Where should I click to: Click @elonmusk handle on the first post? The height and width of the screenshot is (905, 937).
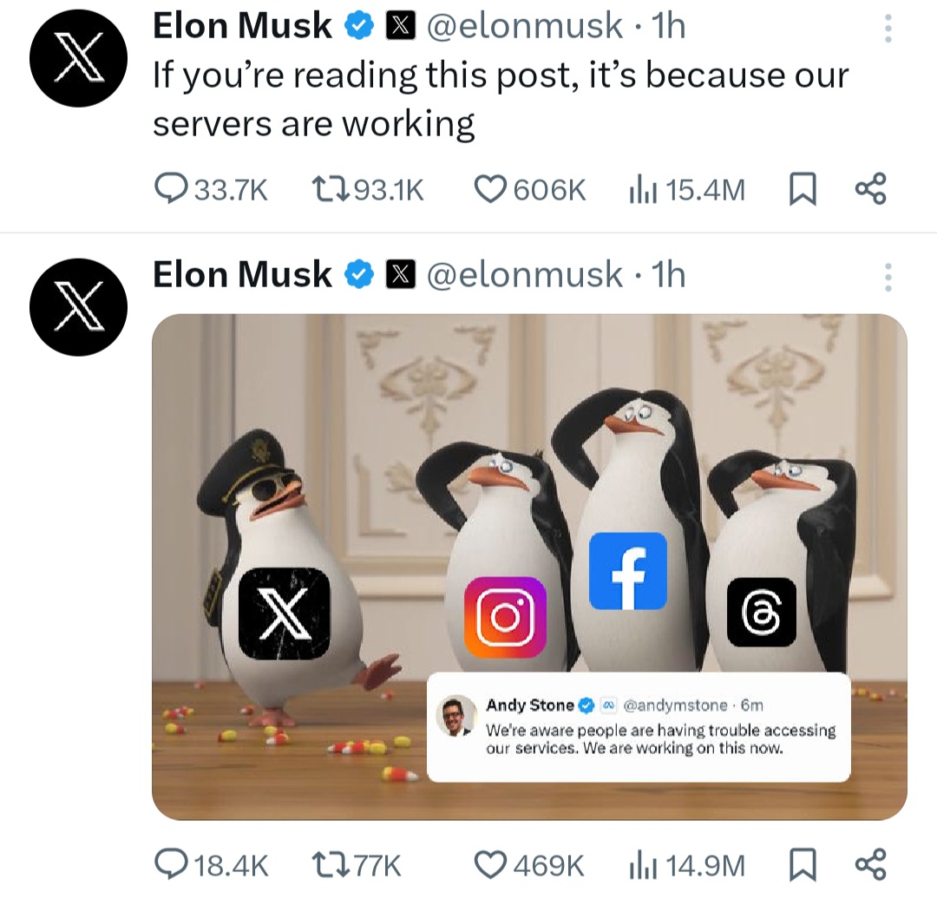[523, 27]
